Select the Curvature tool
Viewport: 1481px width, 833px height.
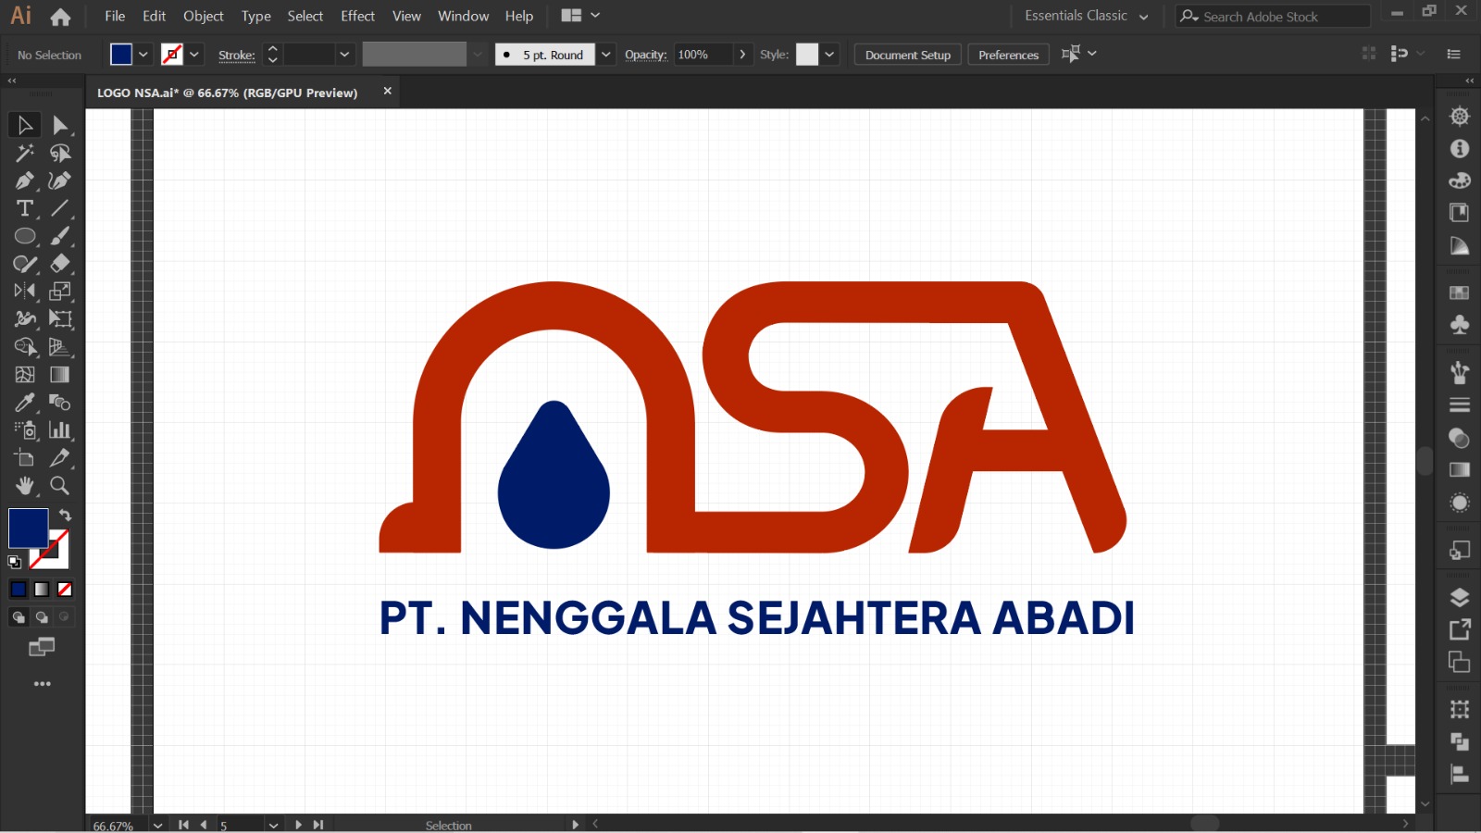click(60, 180)
